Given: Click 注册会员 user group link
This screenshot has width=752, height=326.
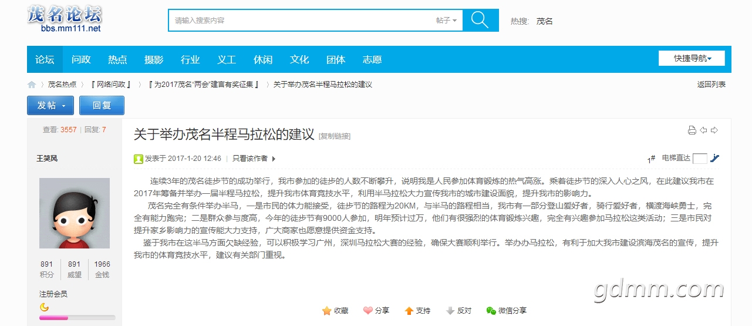Looking at the screenshot, I should 53,294.
